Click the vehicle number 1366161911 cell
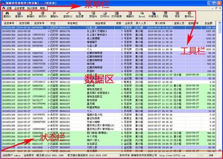223x159 pixels. pyautogui.click(x=39, y=35)
